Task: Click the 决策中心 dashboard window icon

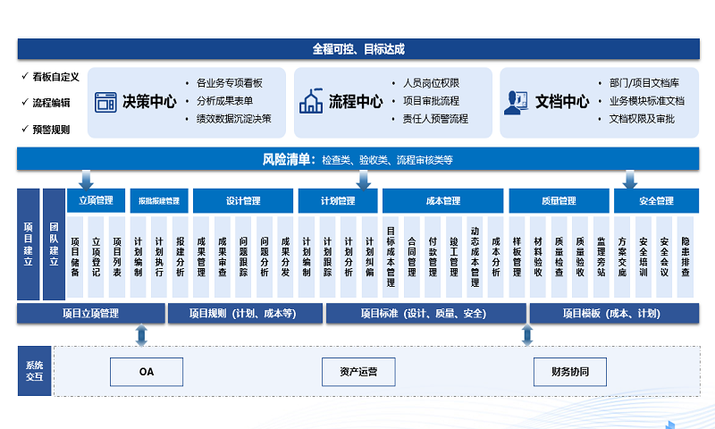Action: [x=106, y=102]
